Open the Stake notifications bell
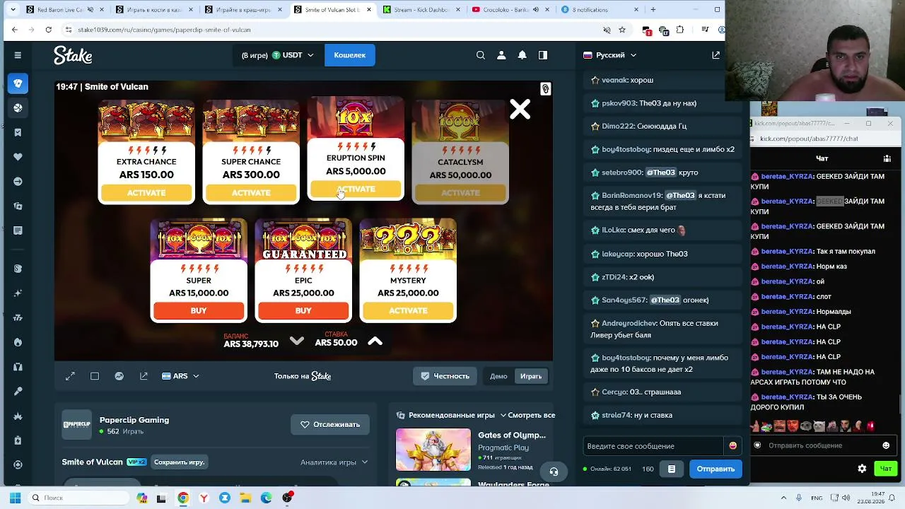The width and height of the screenshot is (905, 509). coord(522,55)
